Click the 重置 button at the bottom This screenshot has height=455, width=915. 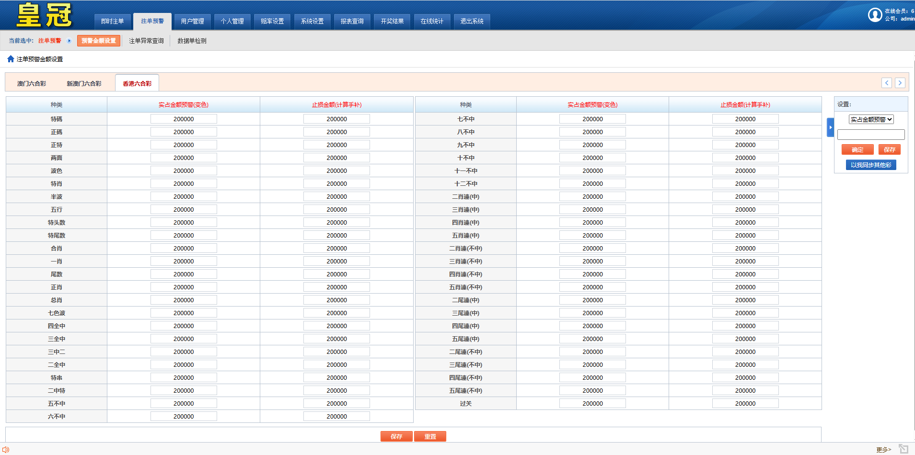click(x=430, y=436)
